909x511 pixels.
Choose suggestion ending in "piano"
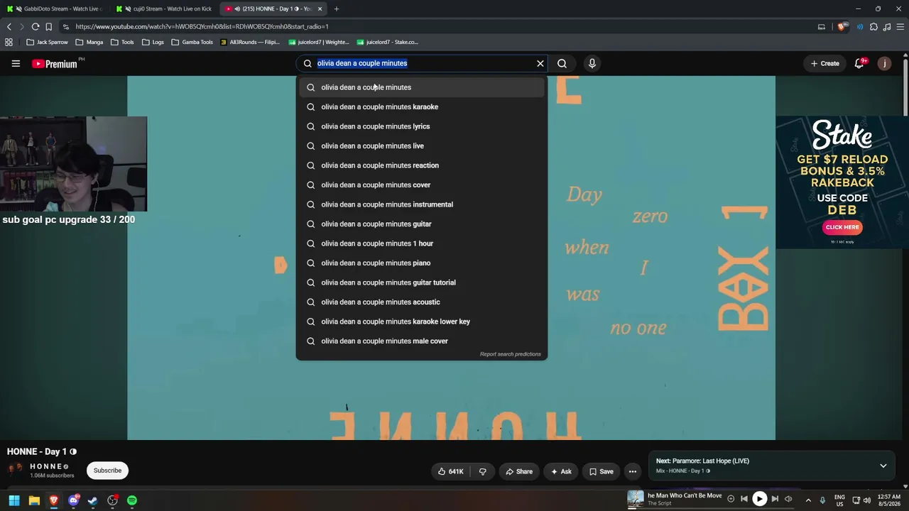click(421, 263)
